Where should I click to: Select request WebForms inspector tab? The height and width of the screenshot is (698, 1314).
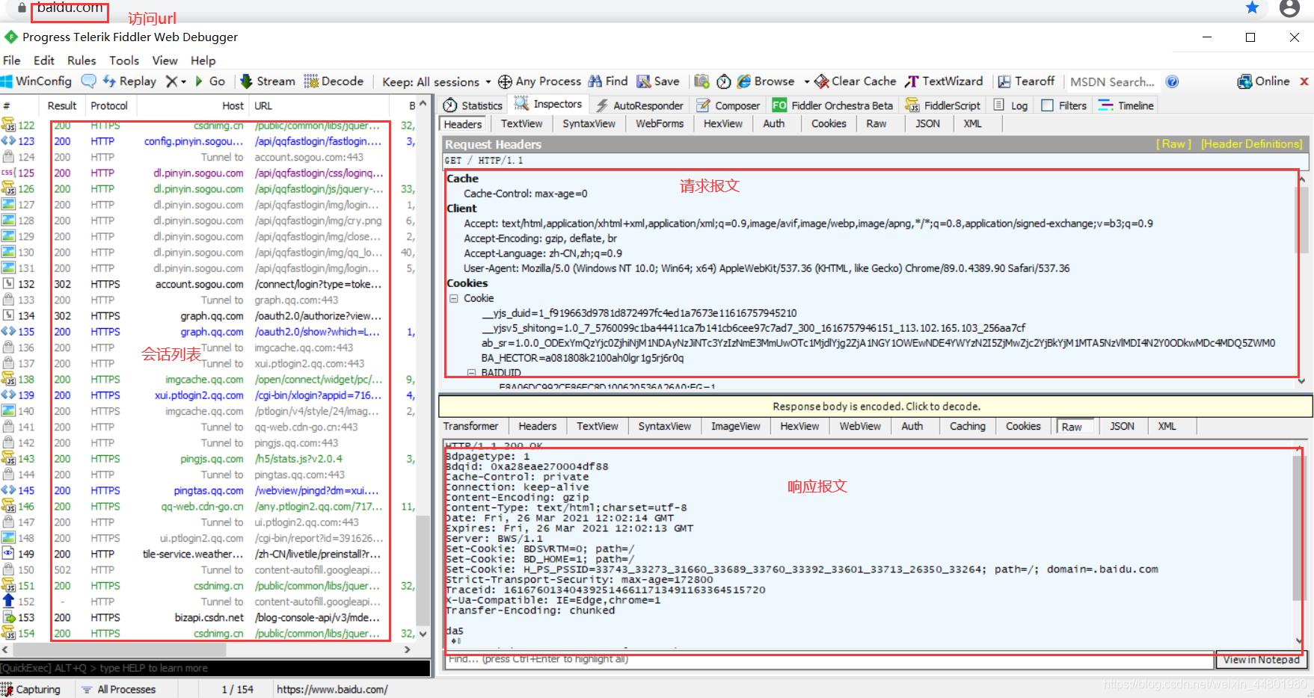pos(660,124)
